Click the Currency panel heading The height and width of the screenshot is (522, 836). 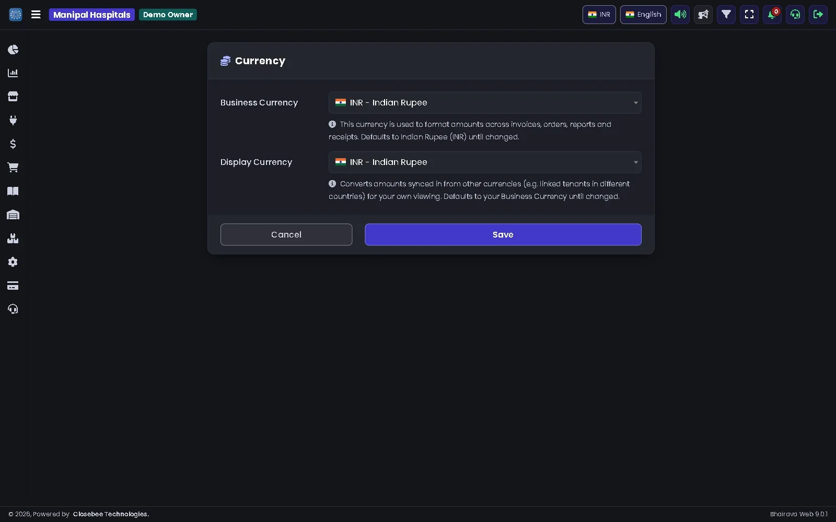260,61
